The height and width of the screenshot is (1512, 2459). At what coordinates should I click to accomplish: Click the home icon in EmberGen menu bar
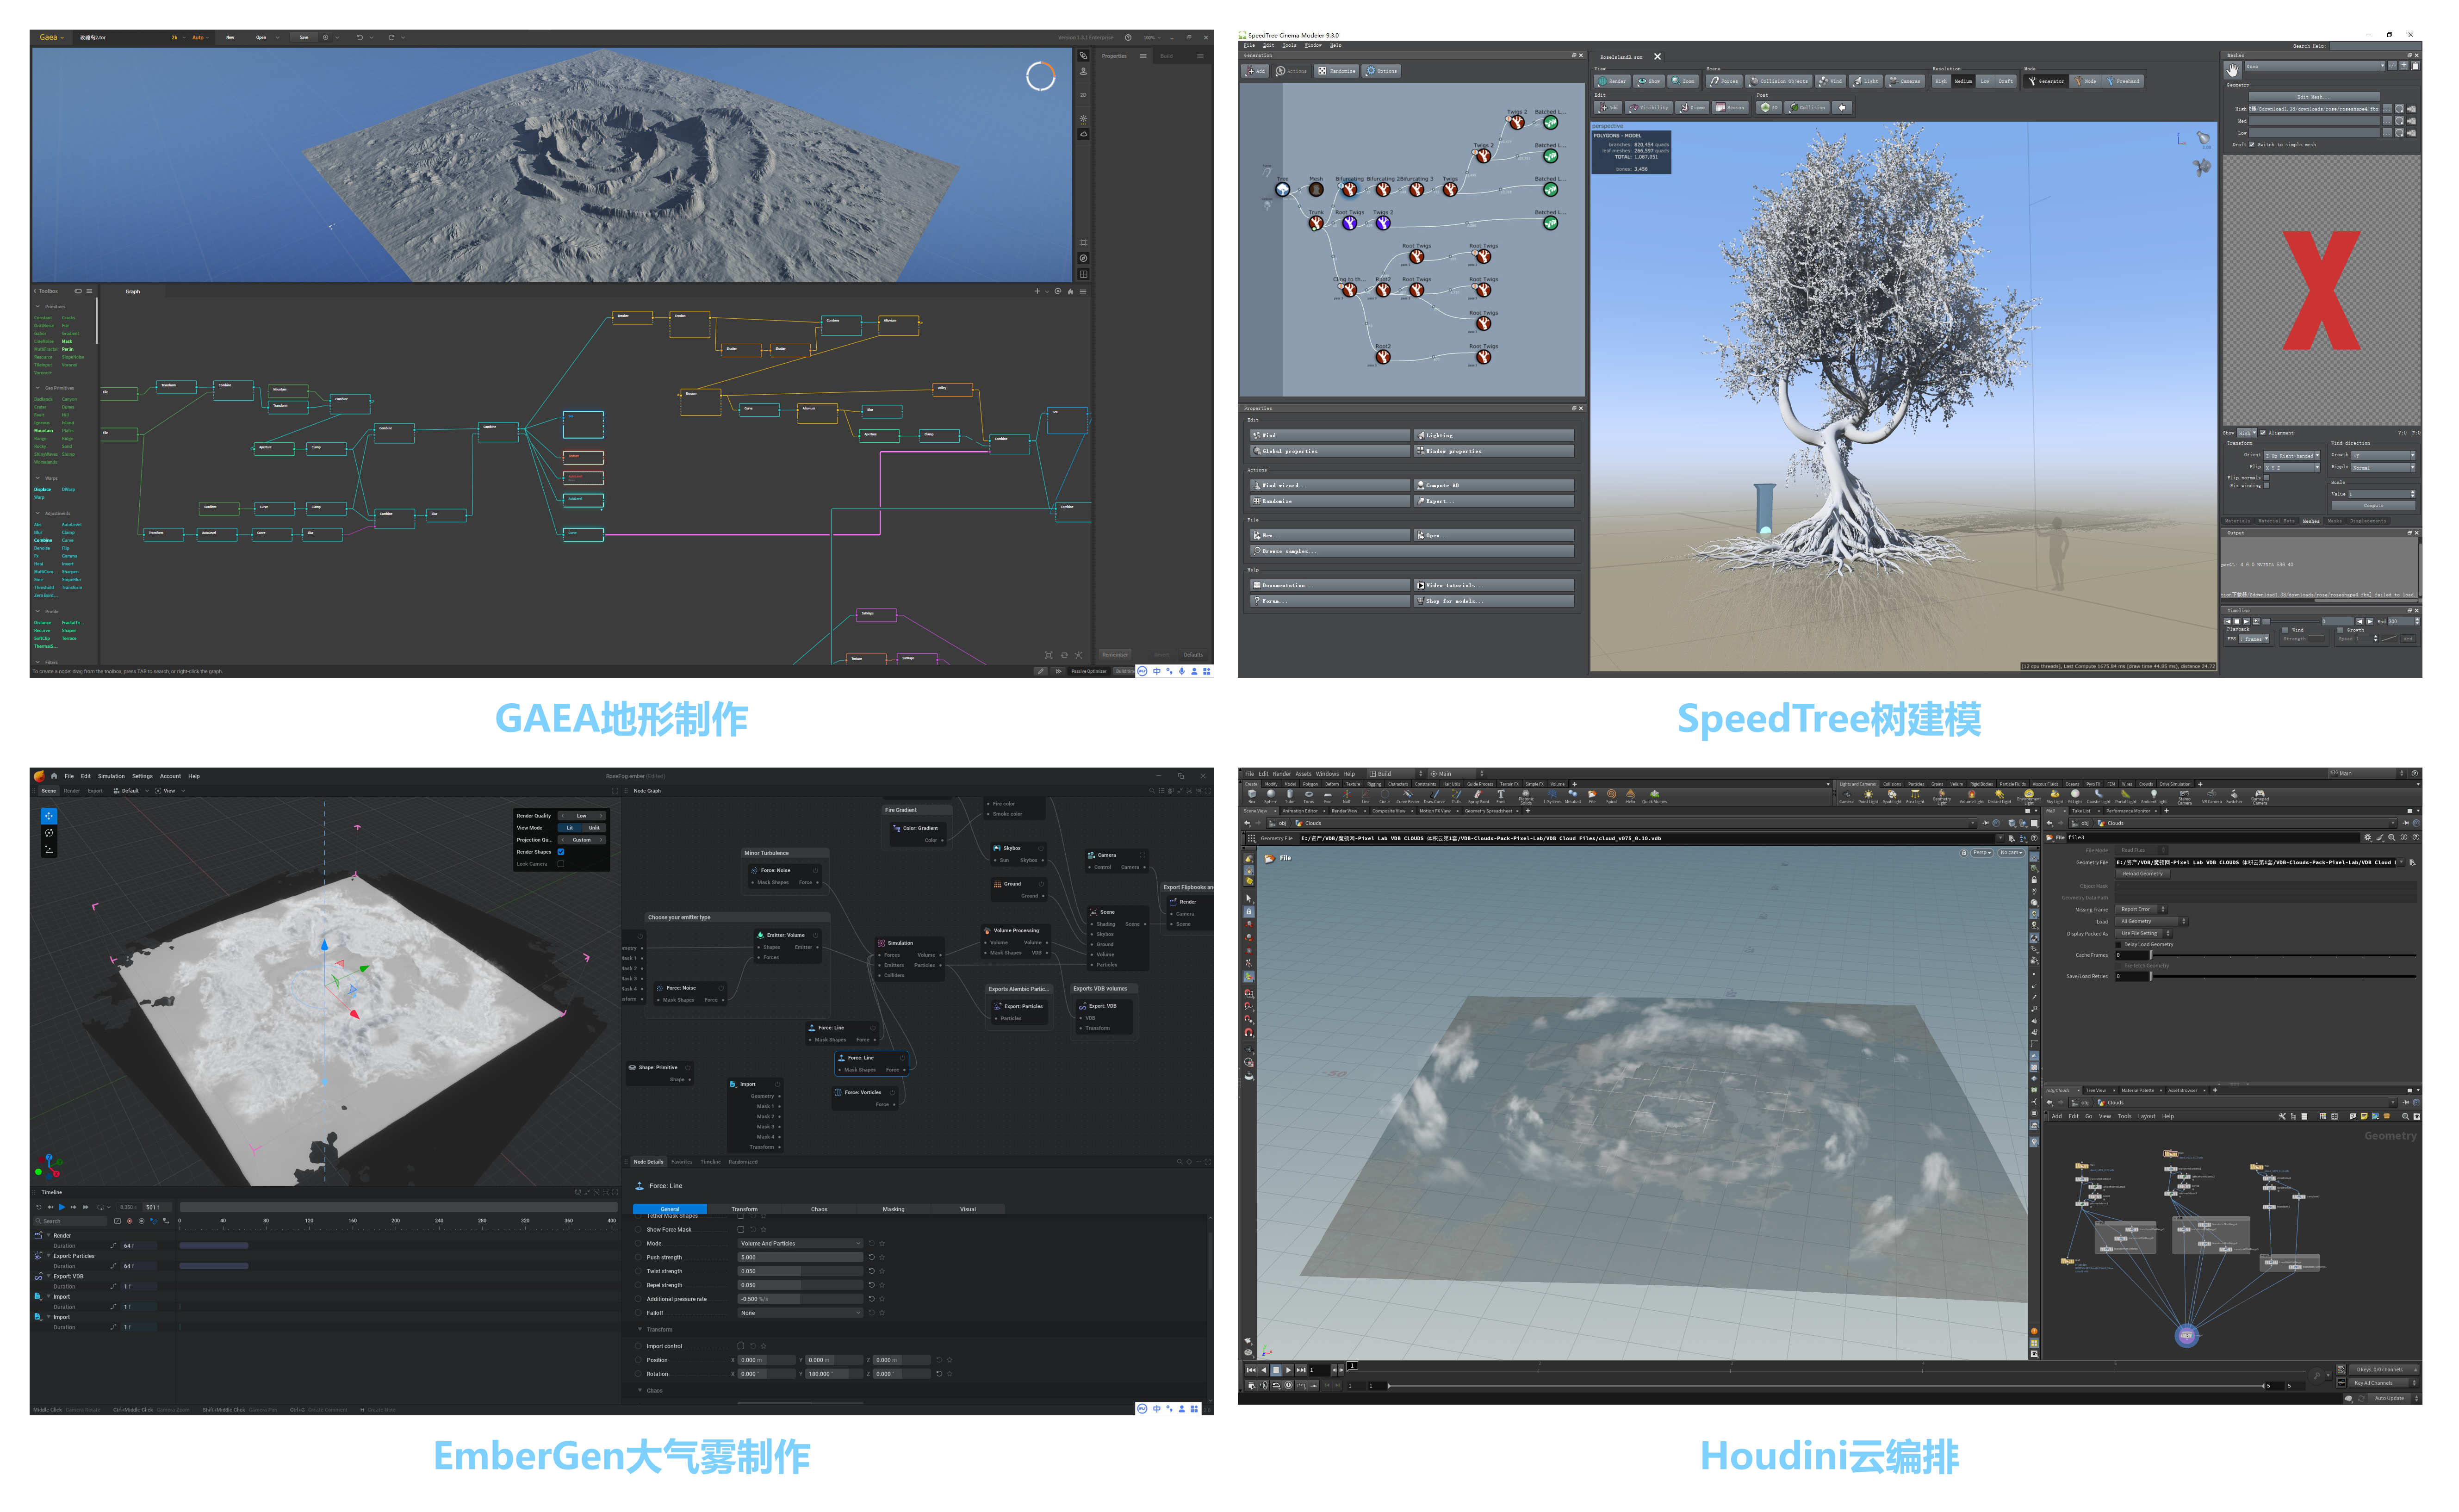pos(54,776)
